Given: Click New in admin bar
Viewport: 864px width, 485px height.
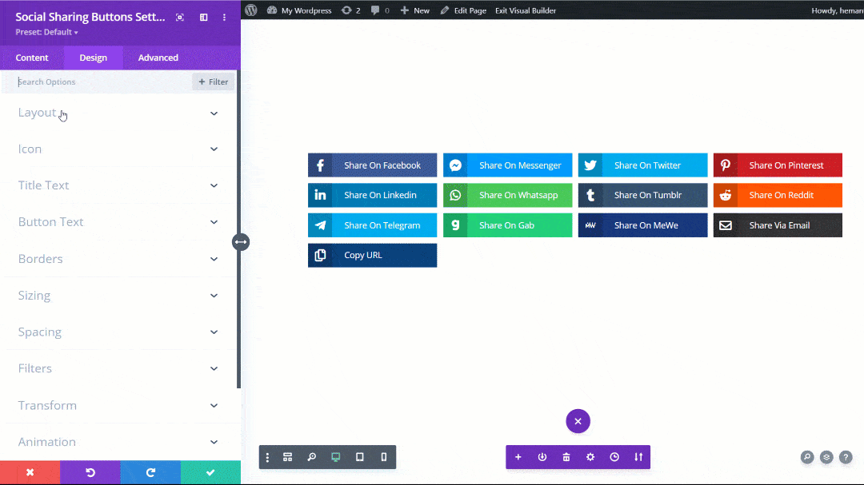Looking at the screenshot, I should tap(415, 10).
